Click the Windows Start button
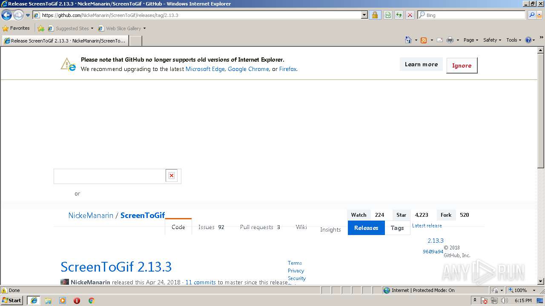This screenshot has width=545, height=306. [x=12, y=300]
